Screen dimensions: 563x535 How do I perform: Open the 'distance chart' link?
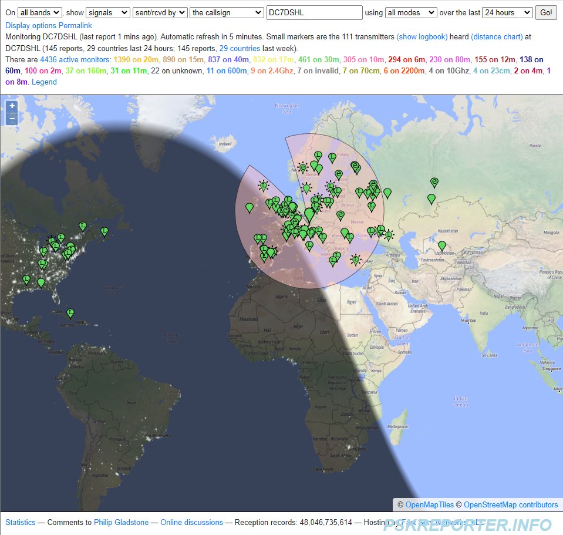(497, 36)
